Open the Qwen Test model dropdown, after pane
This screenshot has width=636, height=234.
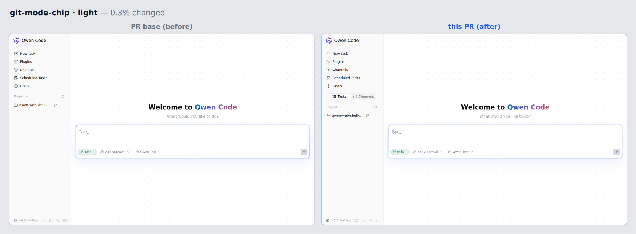coord(461,152)
